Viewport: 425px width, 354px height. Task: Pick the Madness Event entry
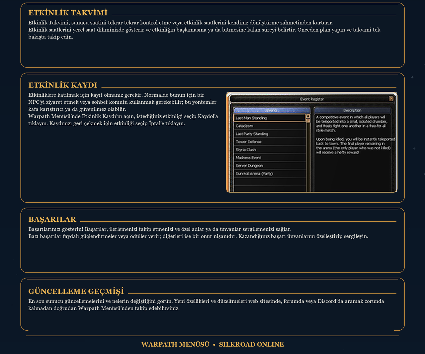(x=270, y=158)
